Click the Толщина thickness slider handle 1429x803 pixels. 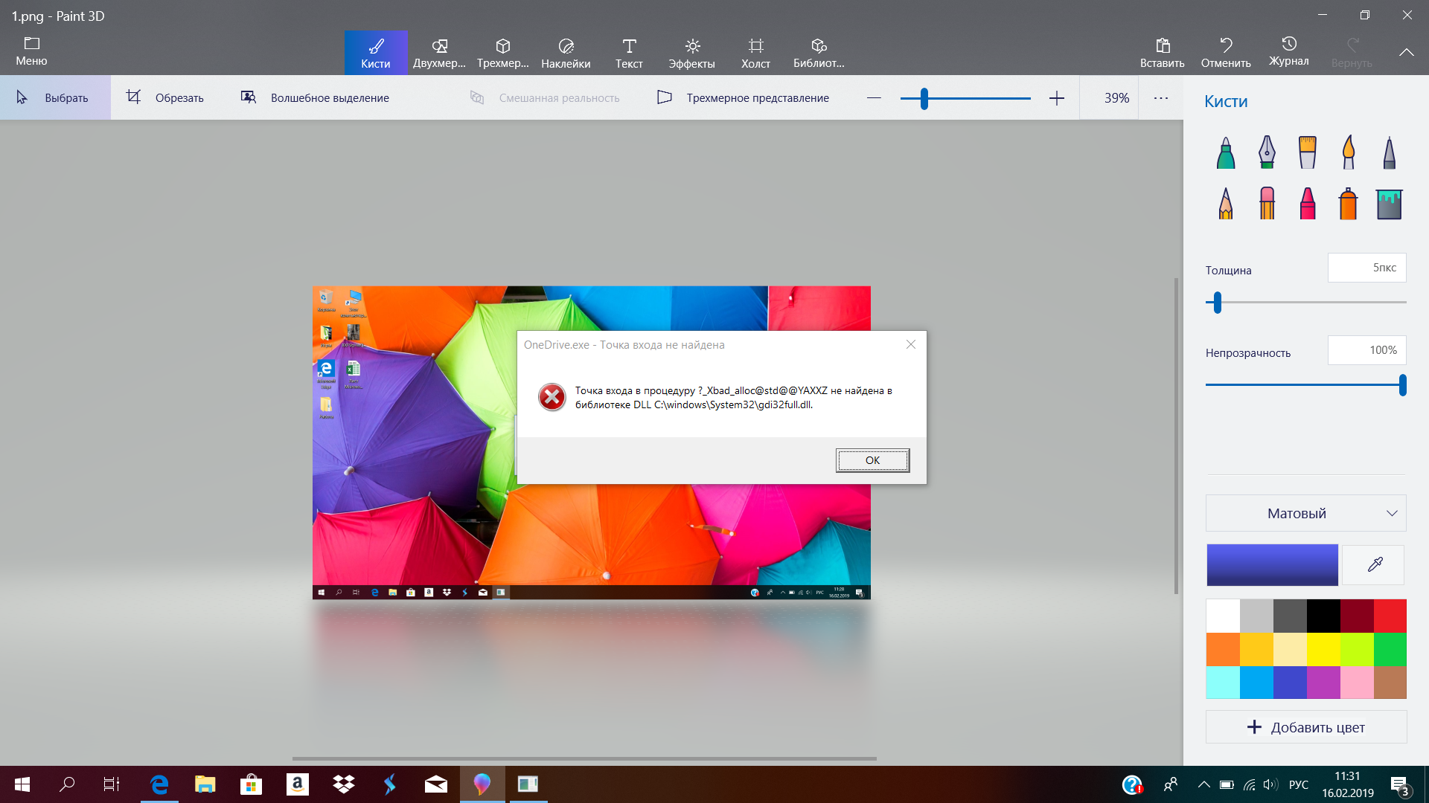[1218, 303]
